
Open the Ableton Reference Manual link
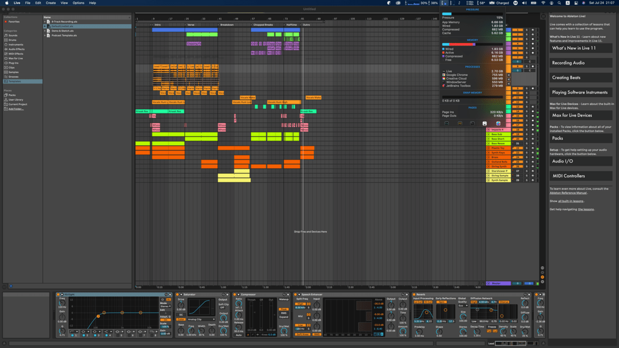click(x=568, y=192)
